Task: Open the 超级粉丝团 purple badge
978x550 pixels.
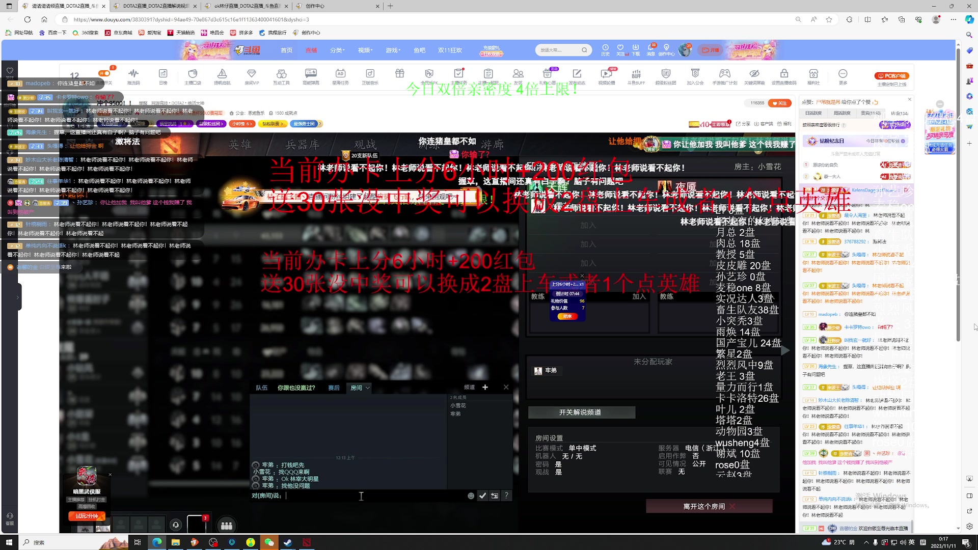Action: tap(211, 124)
